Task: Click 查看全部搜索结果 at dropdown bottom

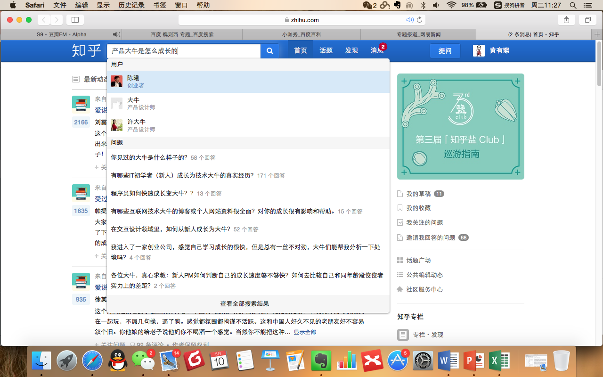Action: click(x=244, y=304)
